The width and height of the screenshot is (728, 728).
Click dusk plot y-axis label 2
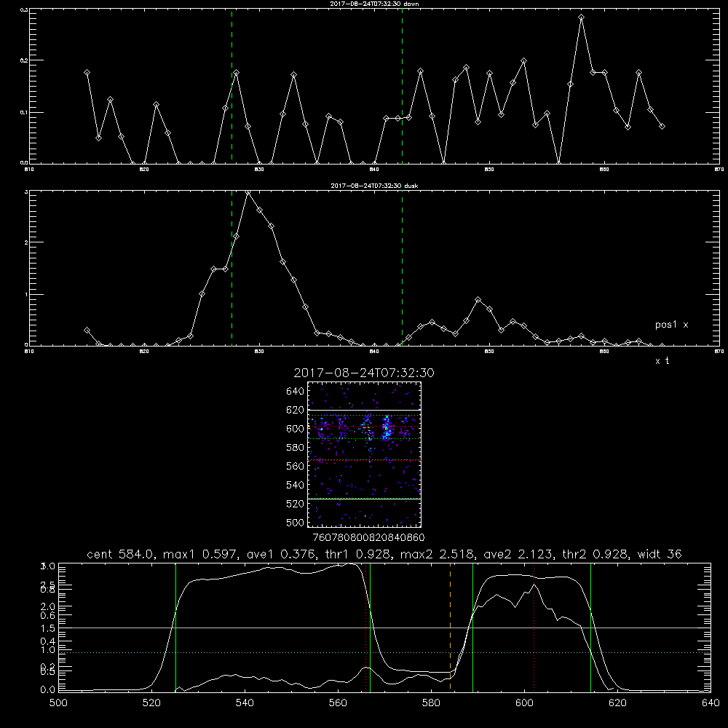tap(27, 242)
